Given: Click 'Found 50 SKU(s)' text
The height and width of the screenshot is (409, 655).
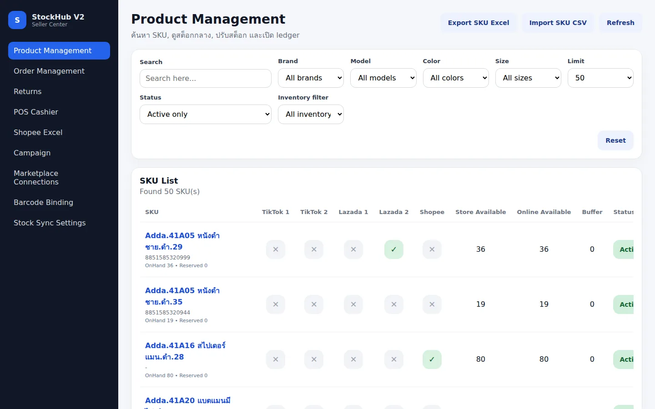Looking at the screenshot, I should click(x=170, y=192).
